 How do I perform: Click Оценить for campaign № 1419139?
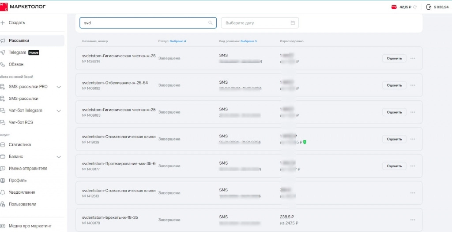(394, 139)
